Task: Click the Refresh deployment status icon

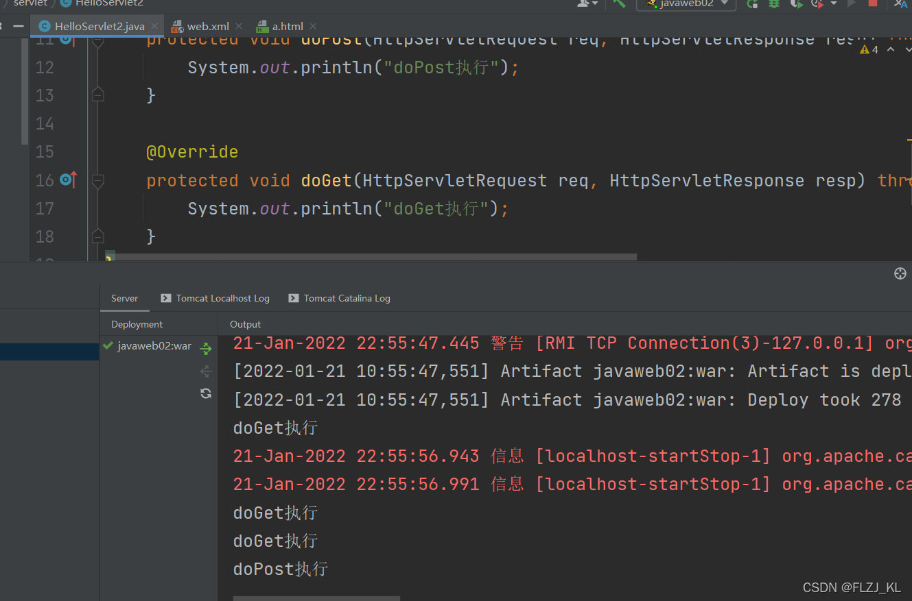Action: pos(205,393)
